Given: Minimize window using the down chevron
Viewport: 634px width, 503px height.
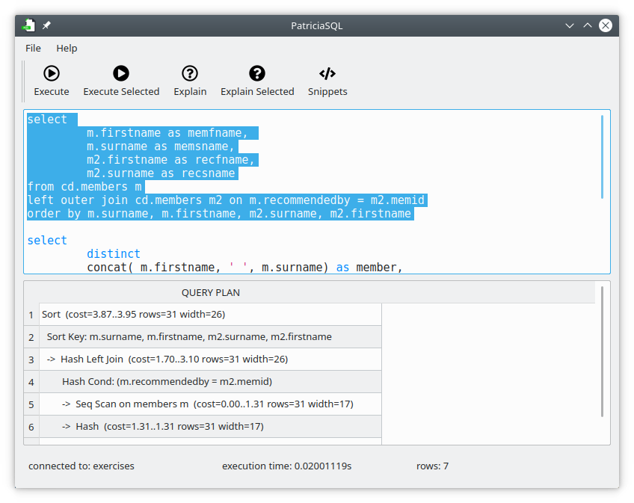Looking at the screenshot, I should (x=570, y=25).
